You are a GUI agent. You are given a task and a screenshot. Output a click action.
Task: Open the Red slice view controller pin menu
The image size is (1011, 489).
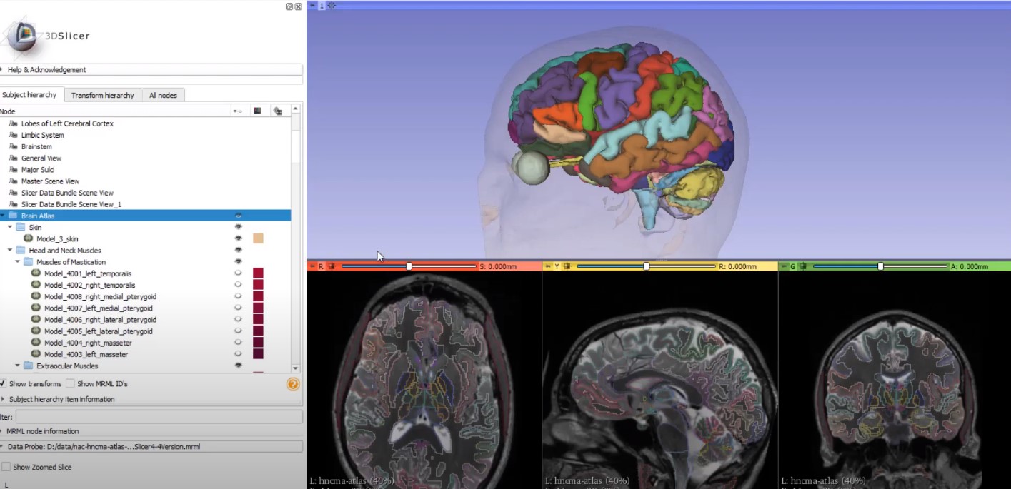(x=313, y=265)
